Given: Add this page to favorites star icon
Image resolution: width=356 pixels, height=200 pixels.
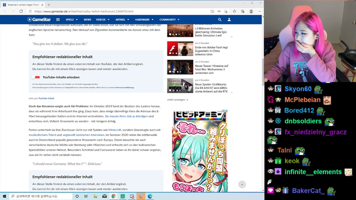Looking at the screenshot, I should pyautogui.click(x=226, y=11).
